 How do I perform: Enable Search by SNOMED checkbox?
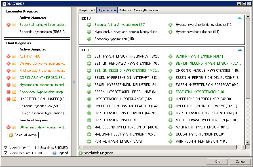click(37, 148)
